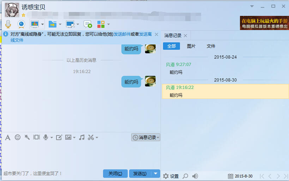This screenshot has width=289, height=181.
Task: Click the speaker sound icon
Action: pyautogui.click(x=195, y=176)
